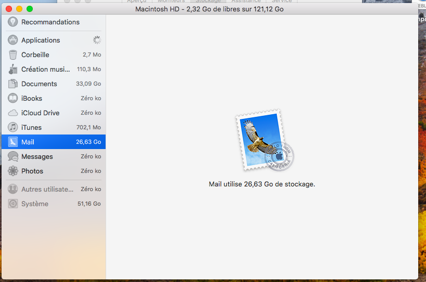Click the Corbeille trash can icon

pos(13,55)
